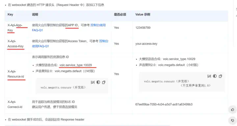Click the thumbs-down feedback icon
237x126 pixels.
coord(233,120)
